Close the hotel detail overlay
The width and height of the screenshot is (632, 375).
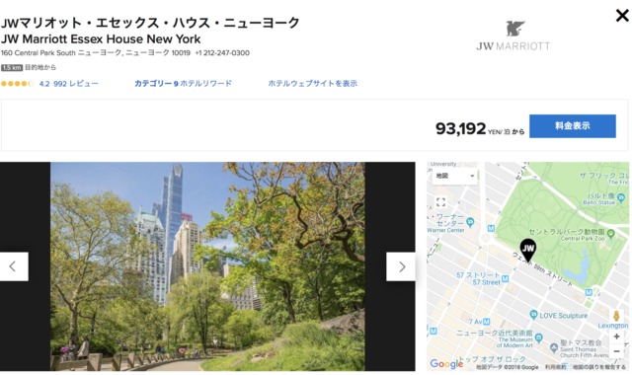click(622, 16)
